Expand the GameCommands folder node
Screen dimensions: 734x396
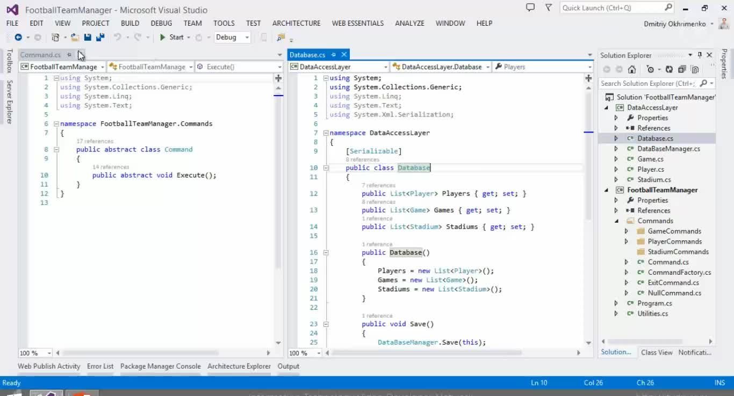(626, 231)
